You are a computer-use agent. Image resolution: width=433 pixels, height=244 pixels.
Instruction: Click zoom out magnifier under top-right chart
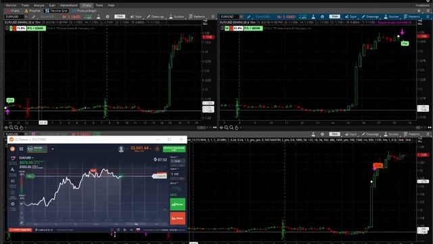pos(231,127)
